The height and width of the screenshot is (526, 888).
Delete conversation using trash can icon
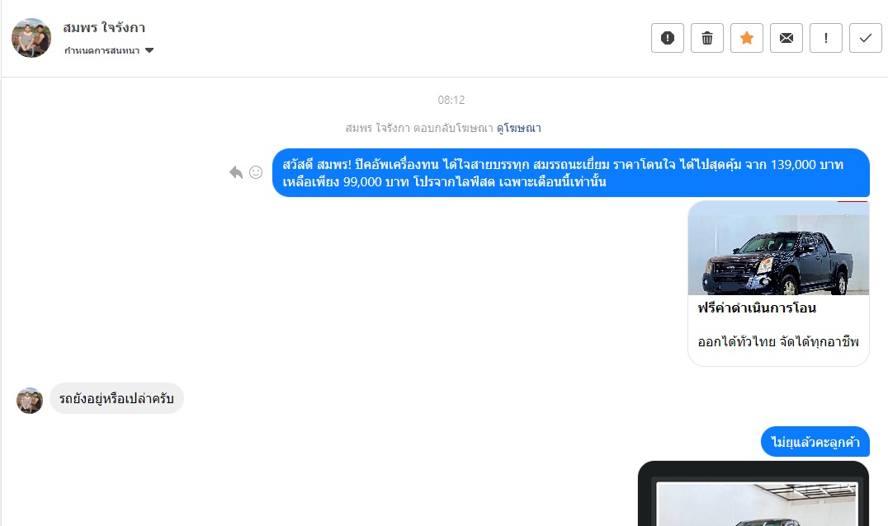(x=706, y=38)
